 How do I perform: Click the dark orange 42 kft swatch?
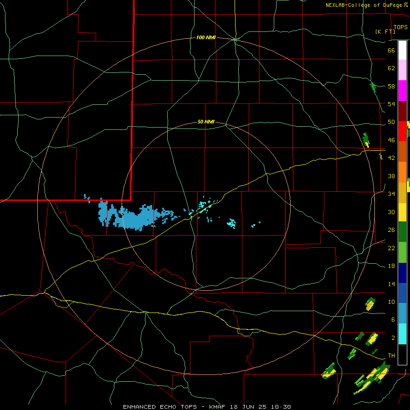tap(402, 152)
